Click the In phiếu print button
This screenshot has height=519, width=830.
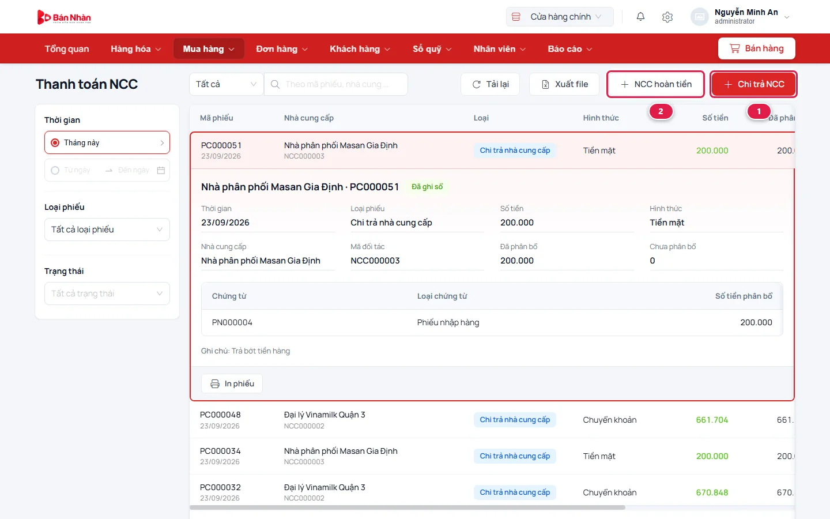point(232,383)
